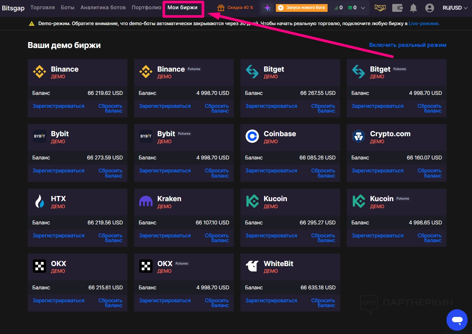Click the Kraken exchange name
The width and height of the screenshot is (472, 334).
coord(169,199)
